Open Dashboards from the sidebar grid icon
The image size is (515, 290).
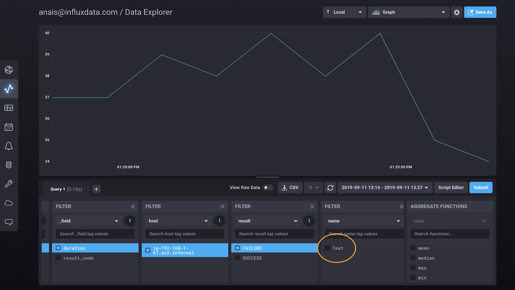click(9, 108)
